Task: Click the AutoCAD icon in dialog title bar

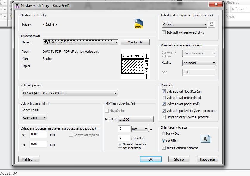Action: 17,6
